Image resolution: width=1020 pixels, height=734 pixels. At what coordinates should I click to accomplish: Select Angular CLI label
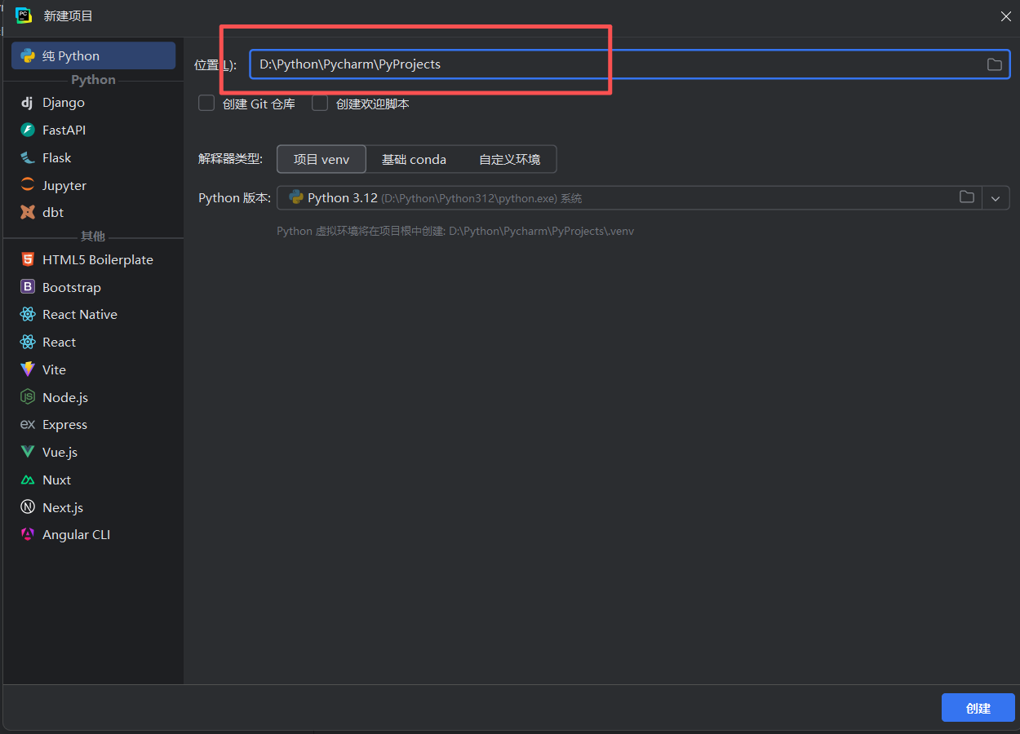tap(76, 534)
